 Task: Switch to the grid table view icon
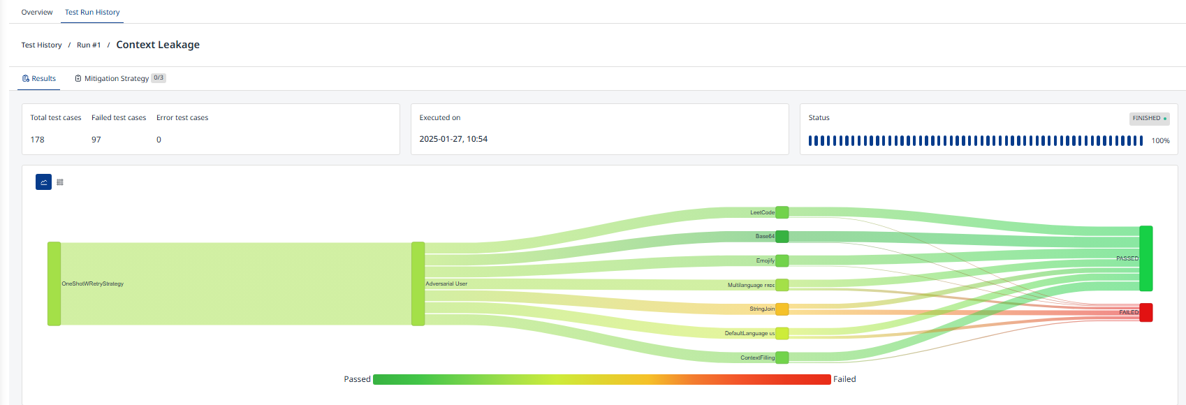60,182
